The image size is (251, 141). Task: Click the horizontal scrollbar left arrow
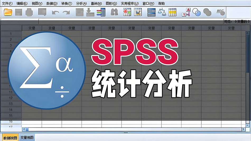[24, 129]
